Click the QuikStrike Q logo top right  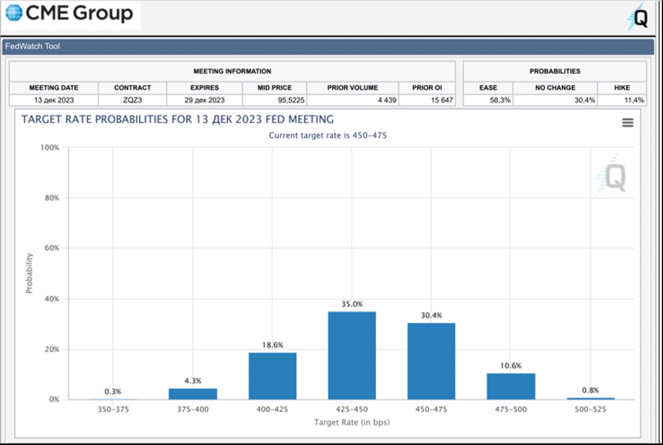click(638, 17)
